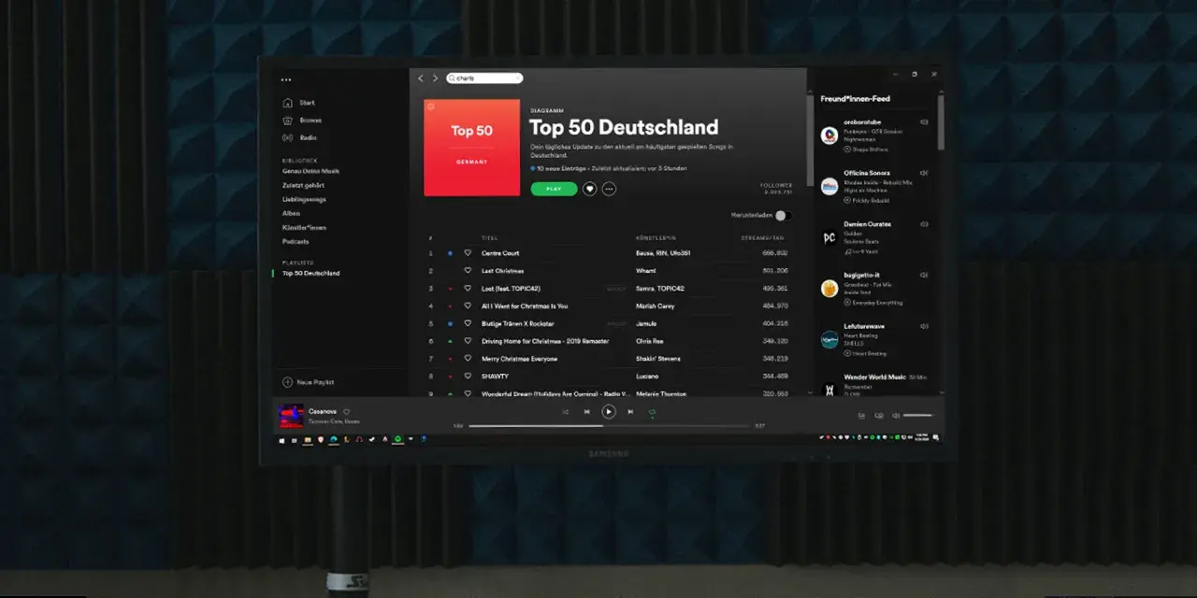Open the Radio section icon
1197x598 pixels.
tap(288, 137)
